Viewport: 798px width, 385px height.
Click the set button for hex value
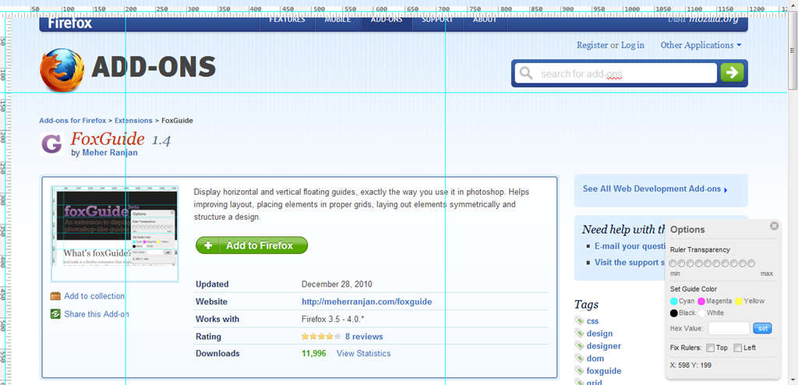[762, 328]
